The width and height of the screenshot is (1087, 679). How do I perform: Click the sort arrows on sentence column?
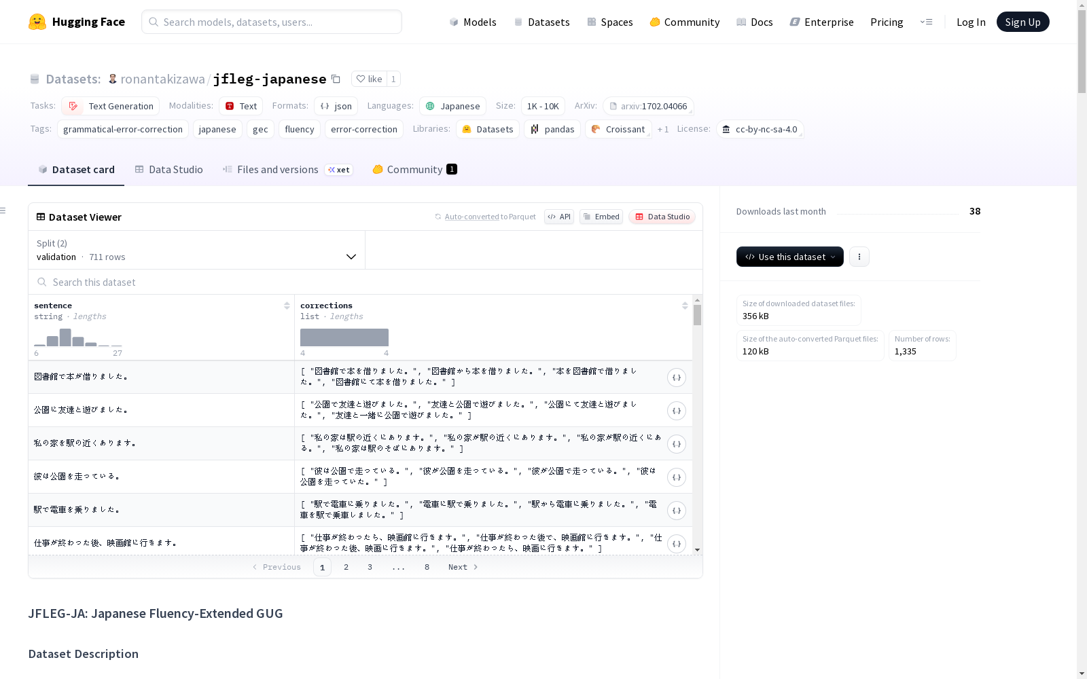click(x=287, y=306)
